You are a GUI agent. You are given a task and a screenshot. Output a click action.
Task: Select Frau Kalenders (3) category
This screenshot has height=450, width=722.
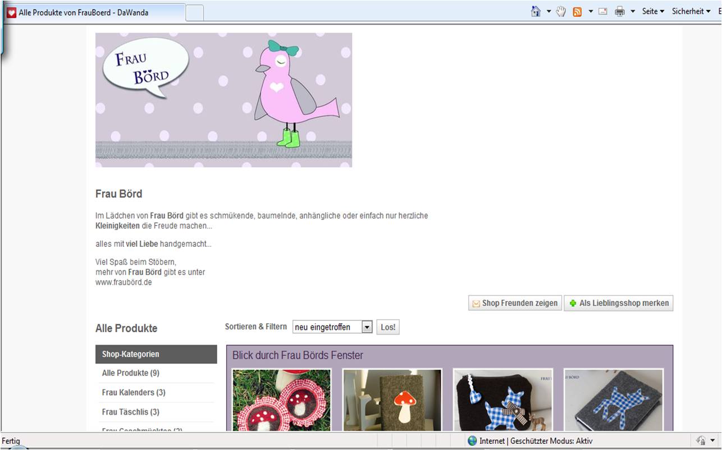[134, 392]
